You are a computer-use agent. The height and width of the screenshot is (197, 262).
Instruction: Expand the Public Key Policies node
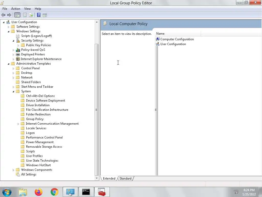pyautogui.click(x=18, y=45)
